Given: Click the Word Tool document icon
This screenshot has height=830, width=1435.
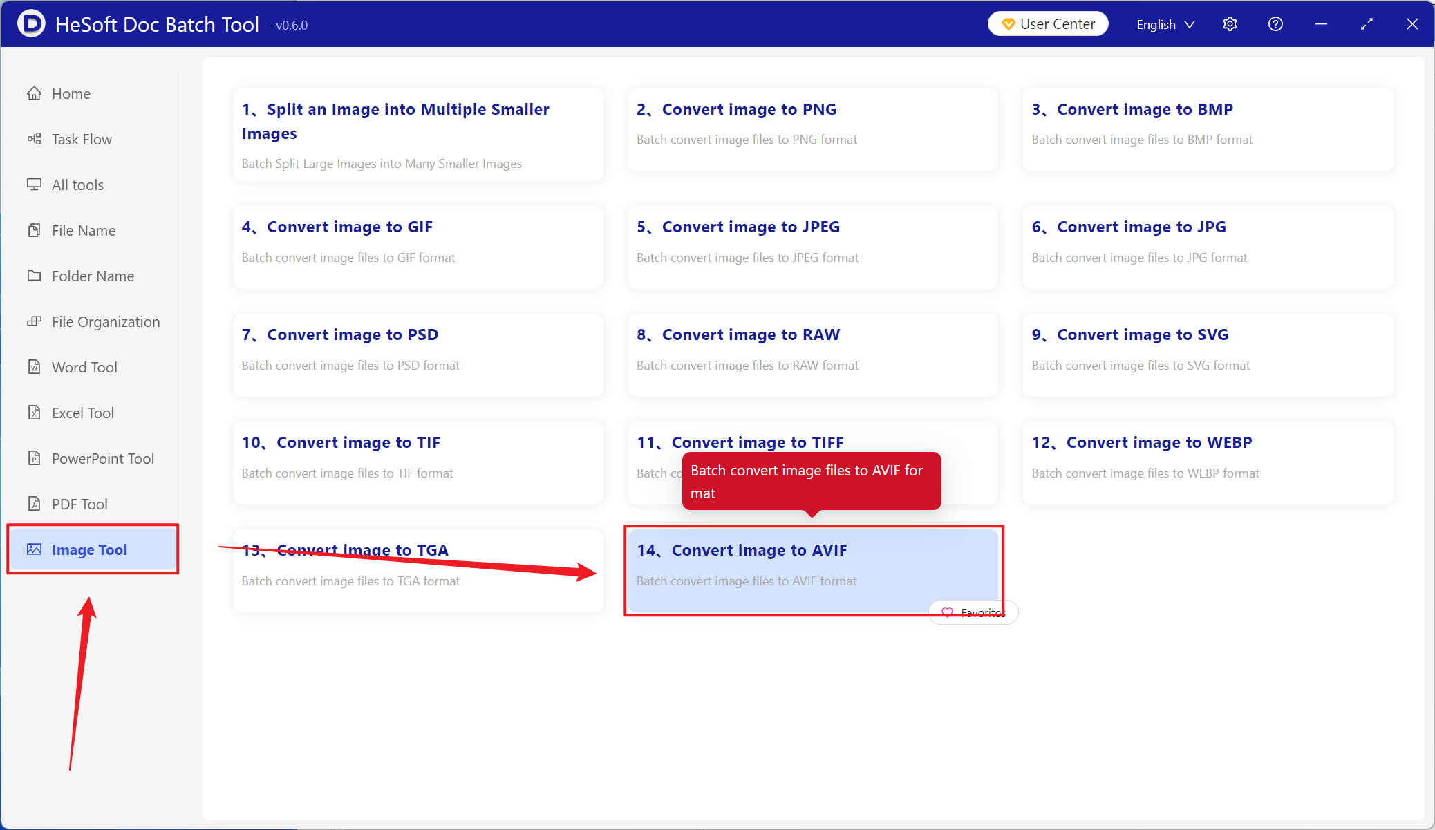Looking at the screenshot, I should [x=34, y=367].
